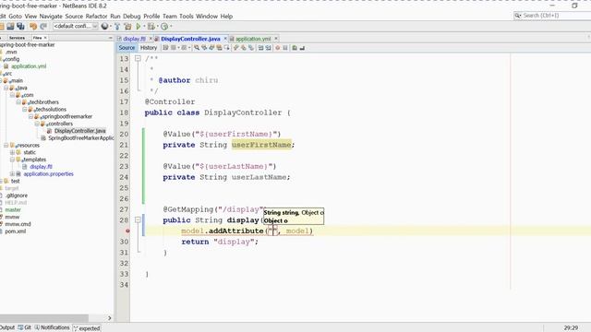
Task: Click the Undo icon in main toolbar
Action: pos(33,27)
